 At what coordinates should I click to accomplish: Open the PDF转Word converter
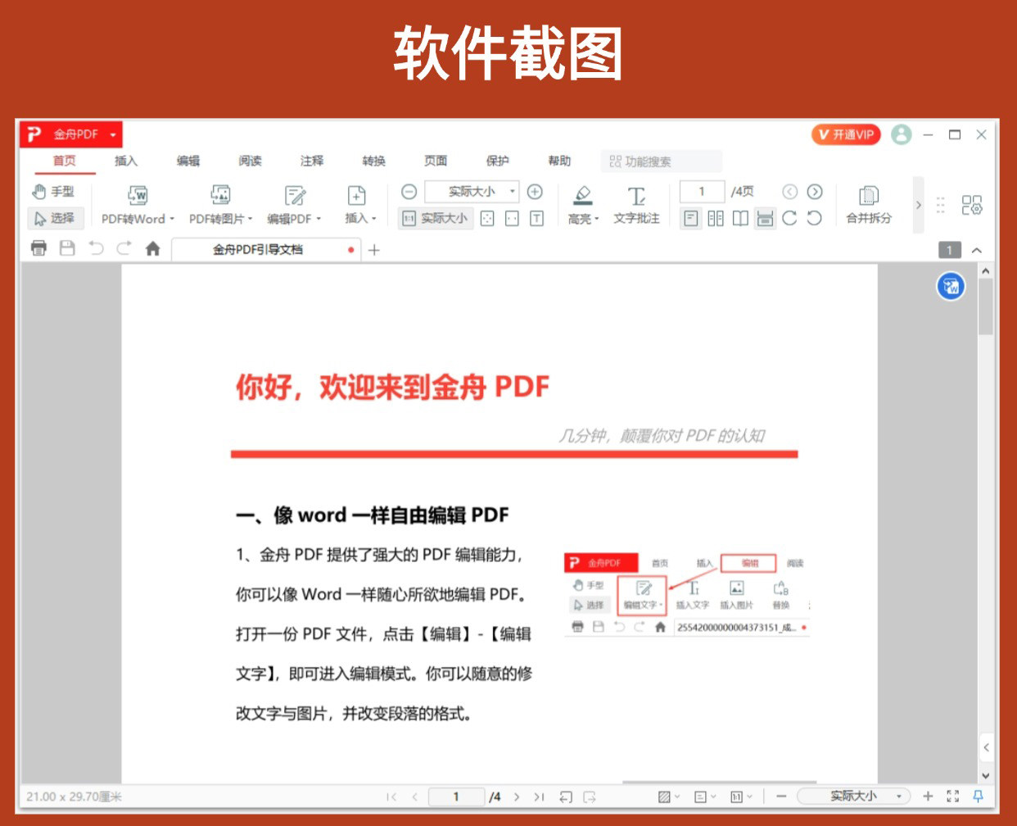coord(138,205)
